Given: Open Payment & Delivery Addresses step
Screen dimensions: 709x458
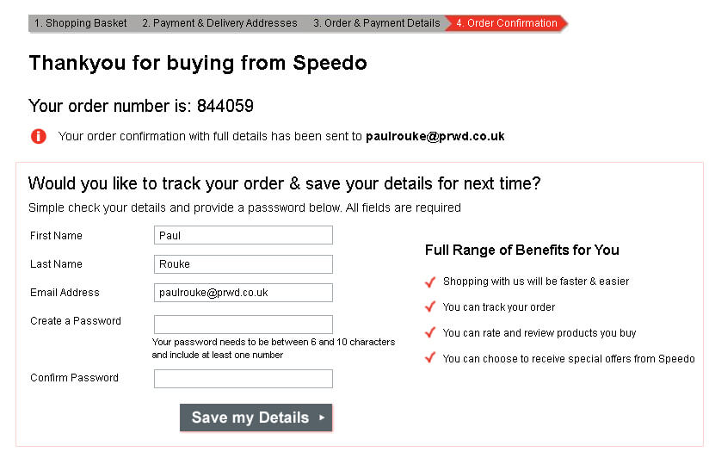Looking at the screenshot, I should (x=219, y=23).
